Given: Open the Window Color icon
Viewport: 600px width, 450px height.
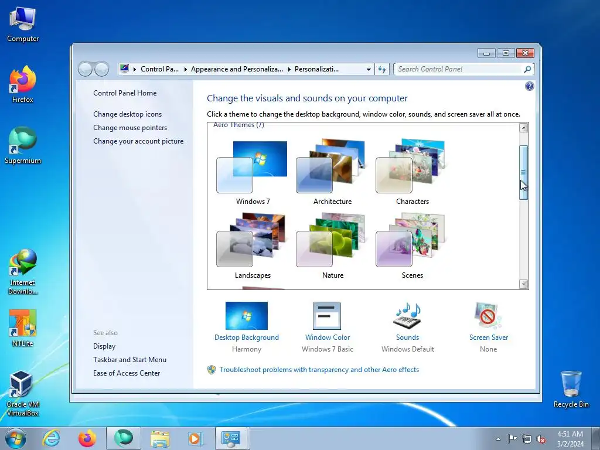Looking at the screenshot, I should pyautogui.click(x=327, y=316).
